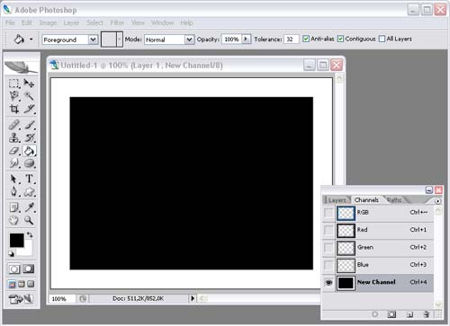Create a new channel

coord(409,314)
